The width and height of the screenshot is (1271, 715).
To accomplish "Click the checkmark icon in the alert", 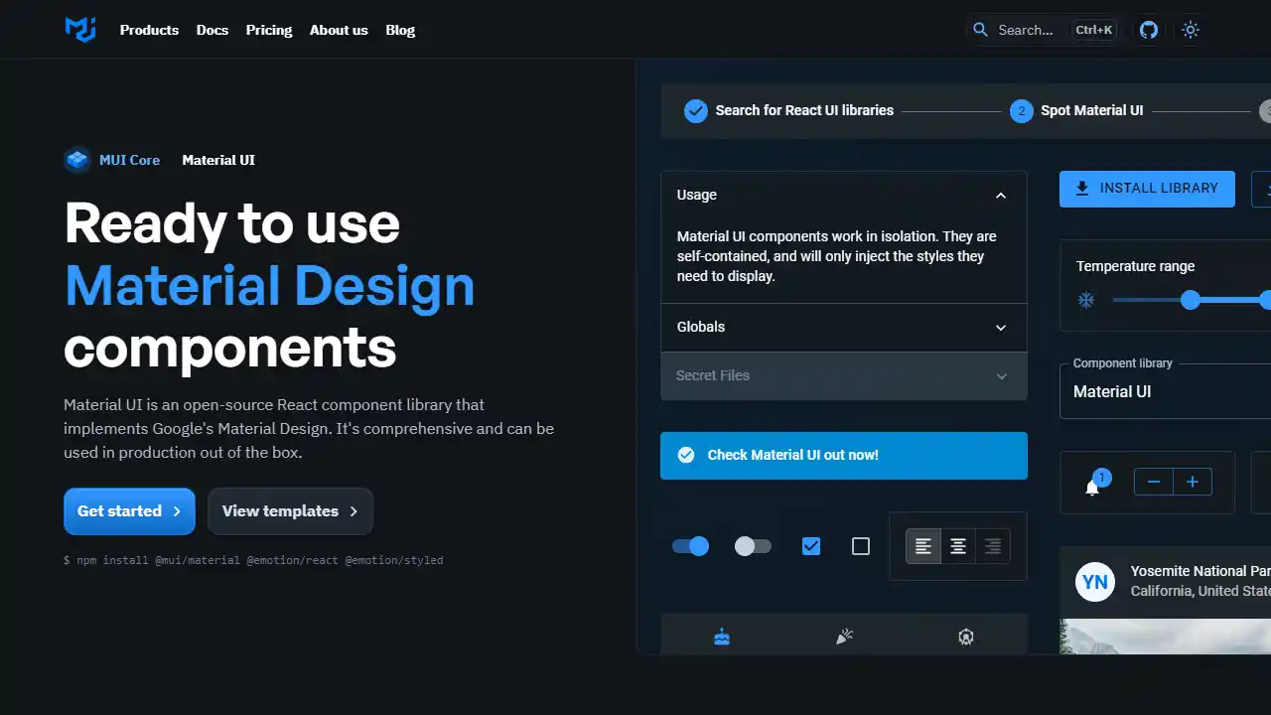I will click(x=686, y=455).
